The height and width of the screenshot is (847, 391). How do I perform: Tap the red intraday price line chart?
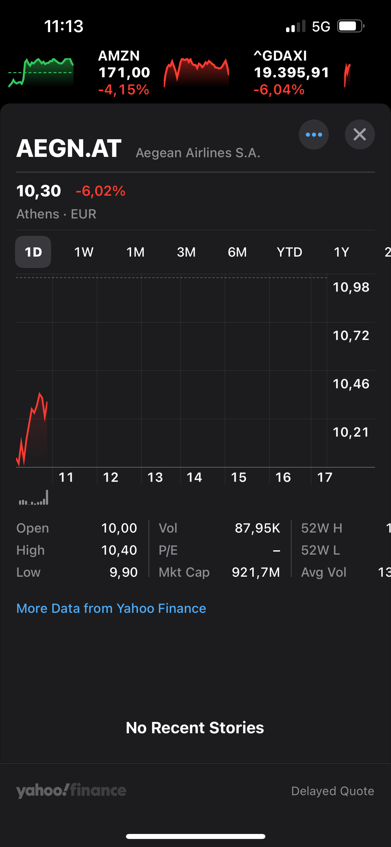tap(32, 429)
